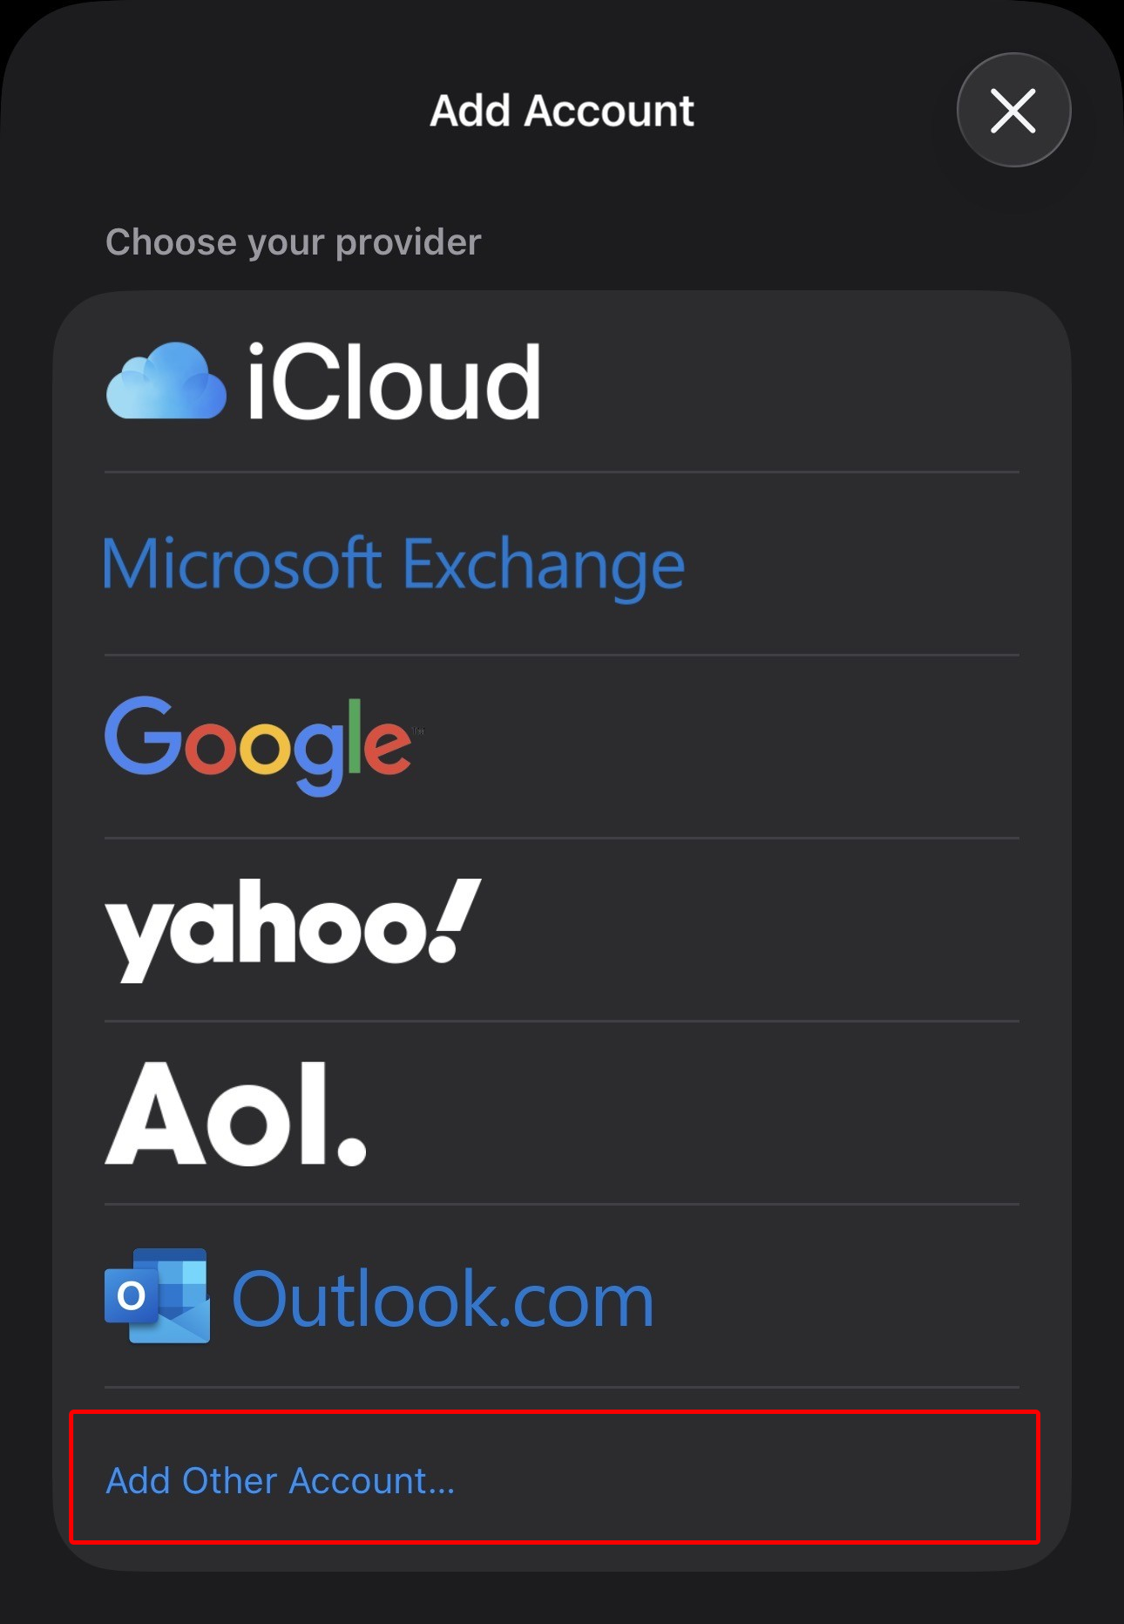
Task: Tap the Outlook envelope icon
Action: pyautogui.click(x=158, y=1296)
